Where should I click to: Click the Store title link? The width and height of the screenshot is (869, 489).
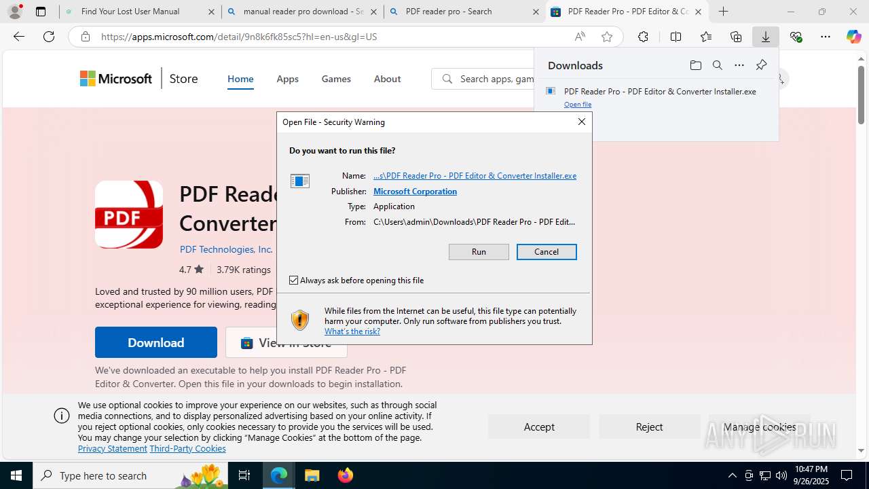(183, 79)
